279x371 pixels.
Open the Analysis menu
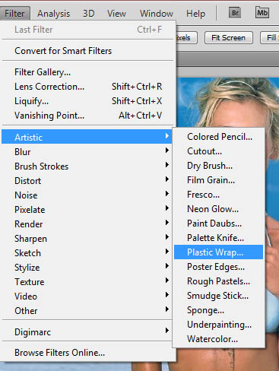[x=53, y=14]
